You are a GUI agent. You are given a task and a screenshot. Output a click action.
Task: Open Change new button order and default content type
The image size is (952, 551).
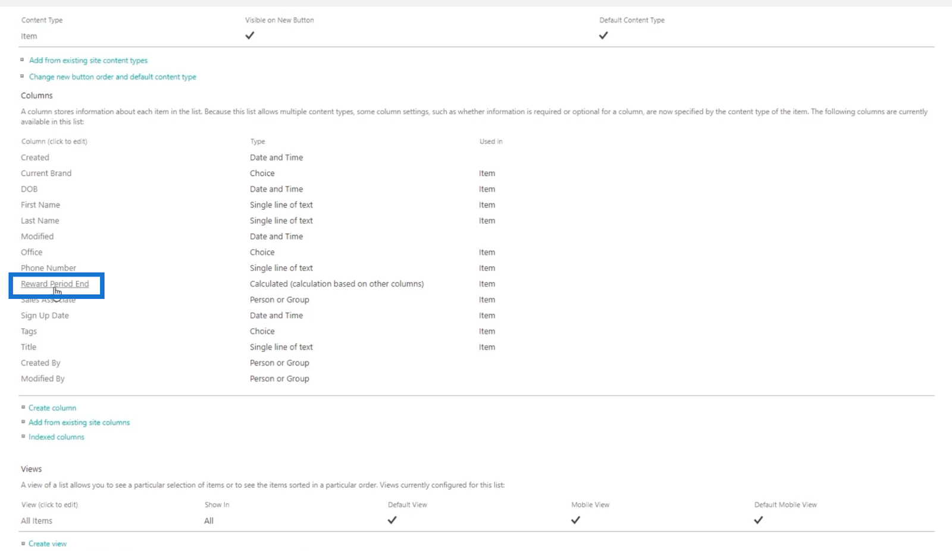point(112,77)
